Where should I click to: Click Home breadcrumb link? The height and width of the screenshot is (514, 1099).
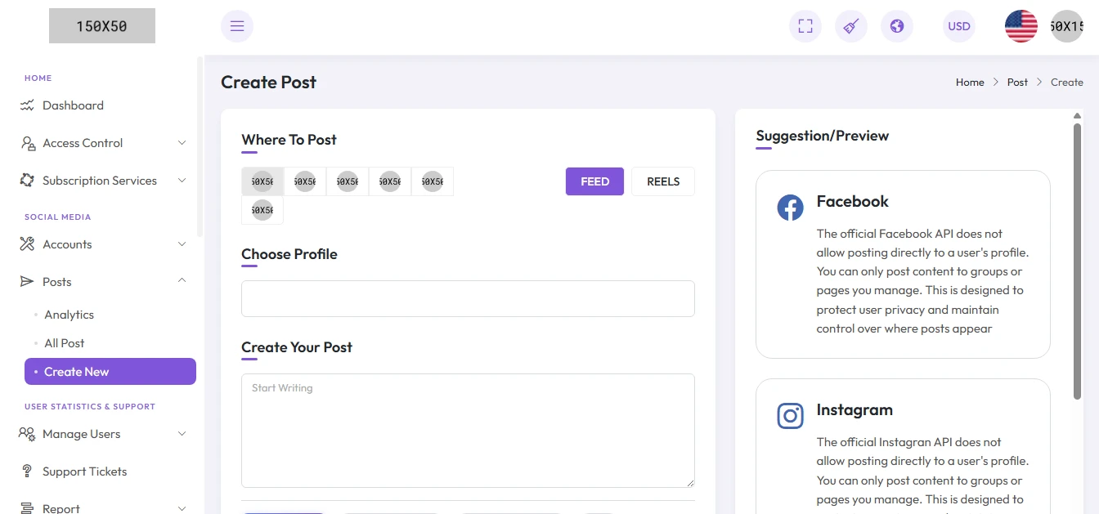click(x=970, y=83)
